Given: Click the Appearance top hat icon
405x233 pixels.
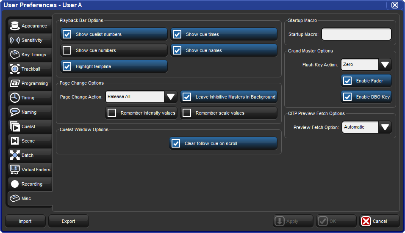Looking at the screenshot, I should tap(15, 26).
